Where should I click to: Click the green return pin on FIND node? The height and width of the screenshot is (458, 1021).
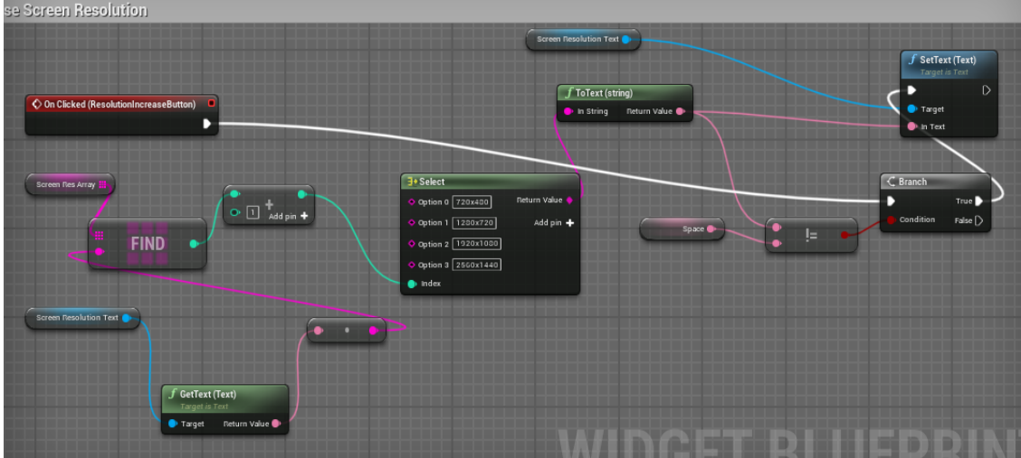194,244
